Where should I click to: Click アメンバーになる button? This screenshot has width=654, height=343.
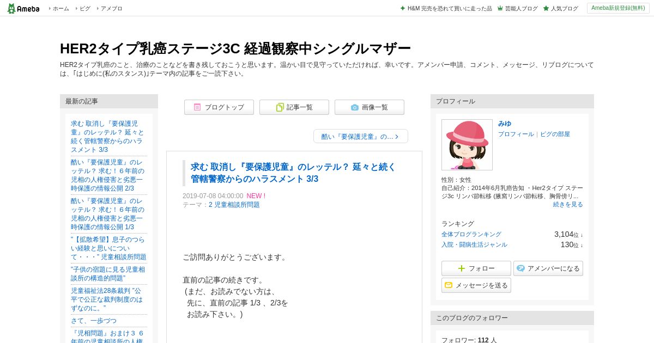548,268
